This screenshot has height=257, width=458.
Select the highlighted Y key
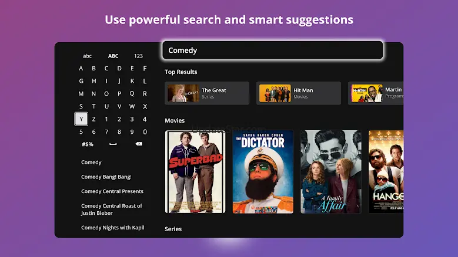(81, 119)
